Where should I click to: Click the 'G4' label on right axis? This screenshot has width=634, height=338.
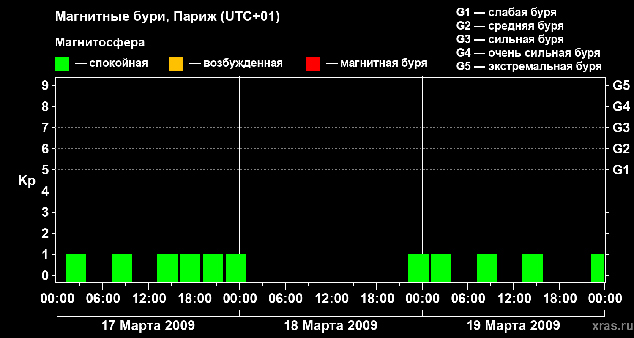pos(621,106)
